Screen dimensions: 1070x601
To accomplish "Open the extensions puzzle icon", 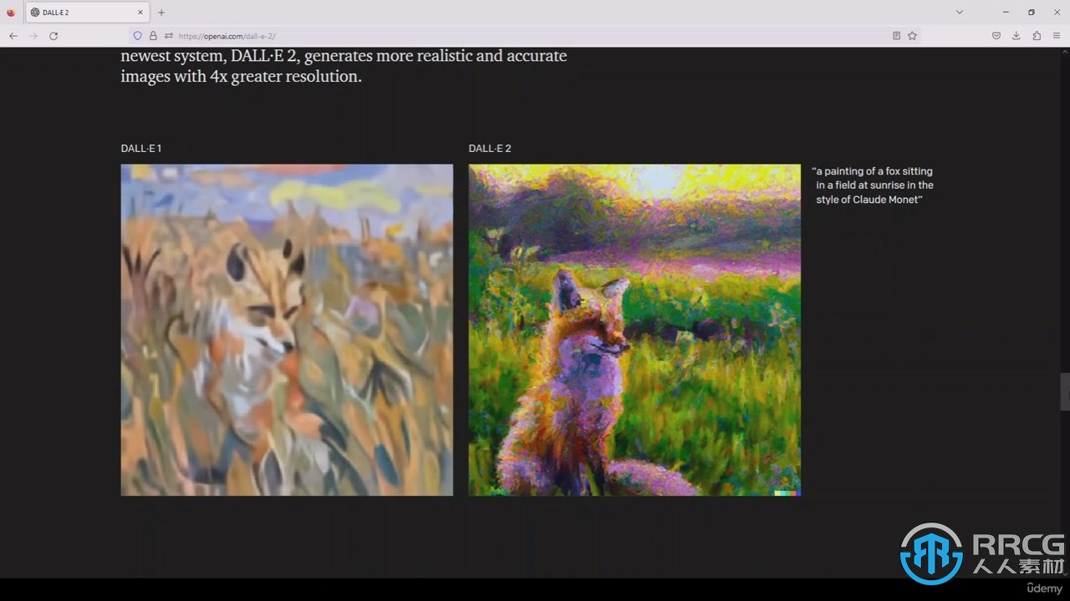I will [x=1037, y=36].
